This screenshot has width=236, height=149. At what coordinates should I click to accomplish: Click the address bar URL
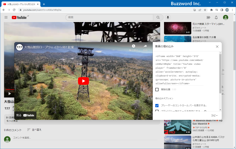click(42, 10)
